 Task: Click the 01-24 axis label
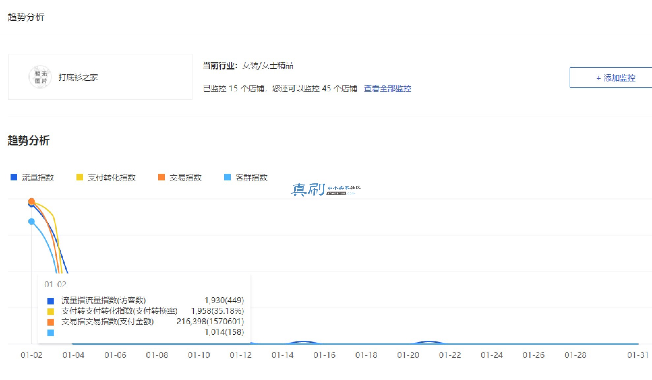(492, 355)
